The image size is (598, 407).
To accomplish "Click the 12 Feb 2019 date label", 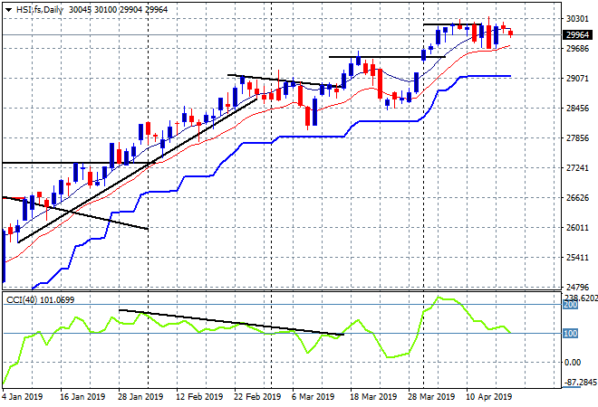I will 199,396.
